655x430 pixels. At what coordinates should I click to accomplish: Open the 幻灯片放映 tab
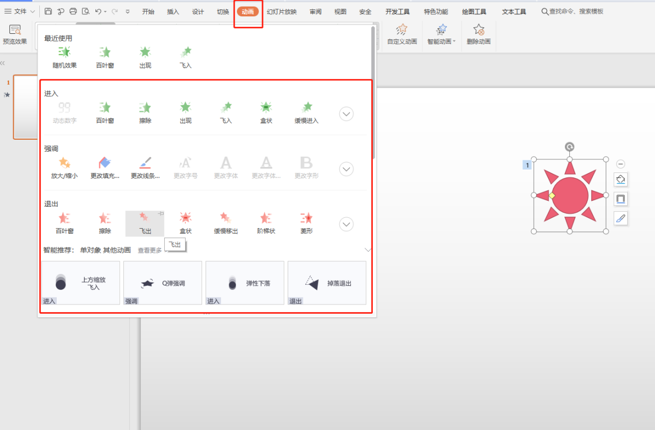[x=282, y=11]
